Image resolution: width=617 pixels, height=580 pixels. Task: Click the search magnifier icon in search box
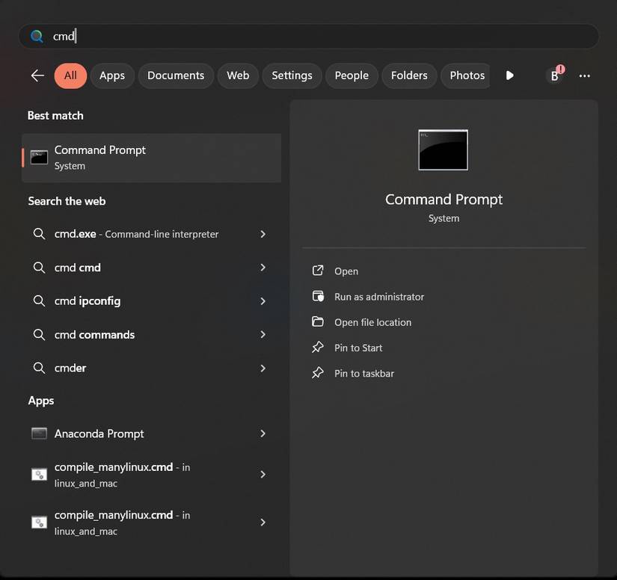click(37, 36)
